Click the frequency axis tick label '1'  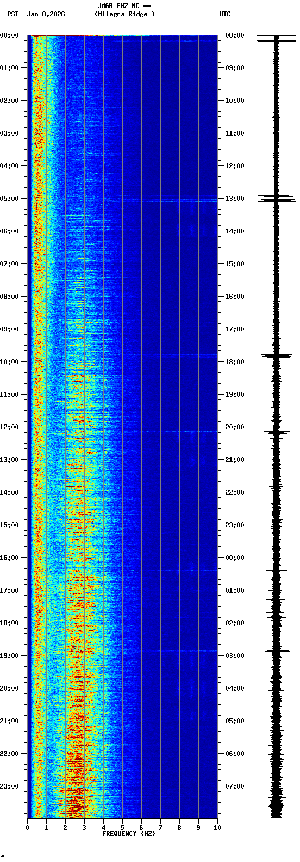coord(46,828)
